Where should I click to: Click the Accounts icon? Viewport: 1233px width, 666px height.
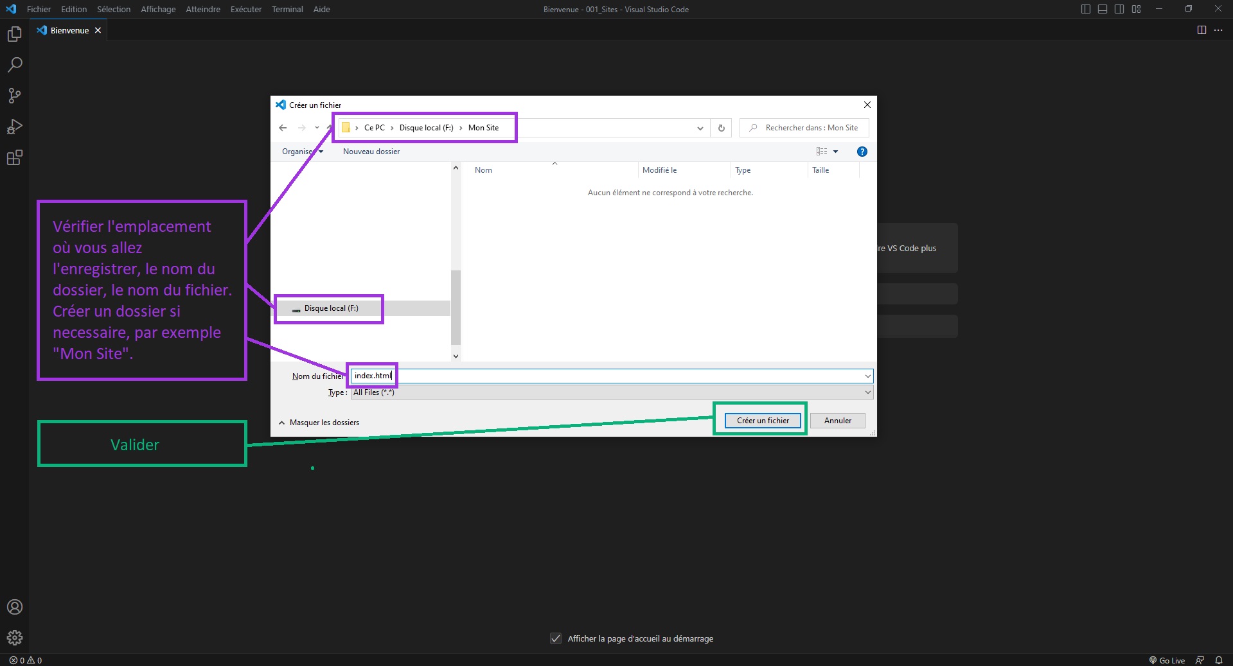click(14, 607)
